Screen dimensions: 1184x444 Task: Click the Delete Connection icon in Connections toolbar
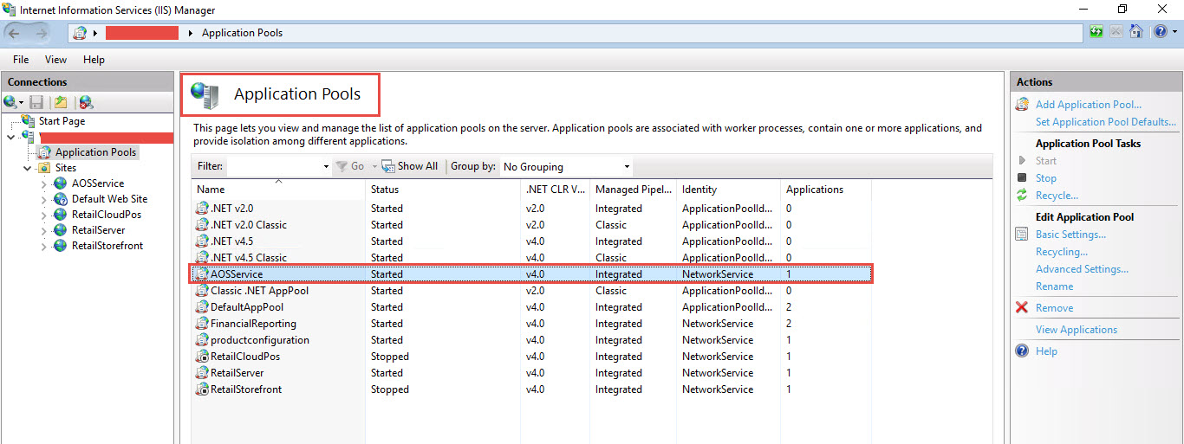pos(86,102)
